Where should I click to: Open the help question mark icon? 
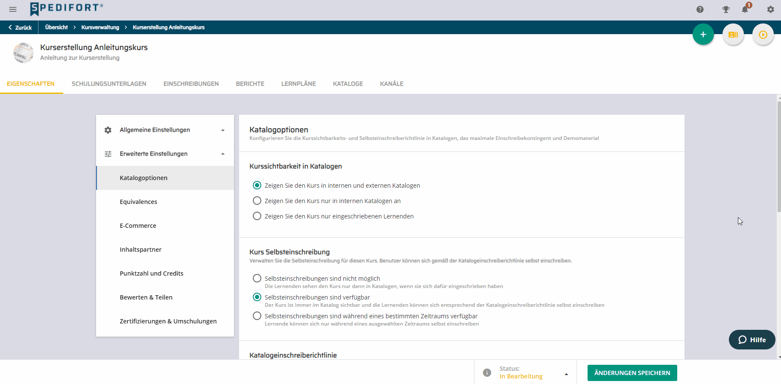point(700,9)
